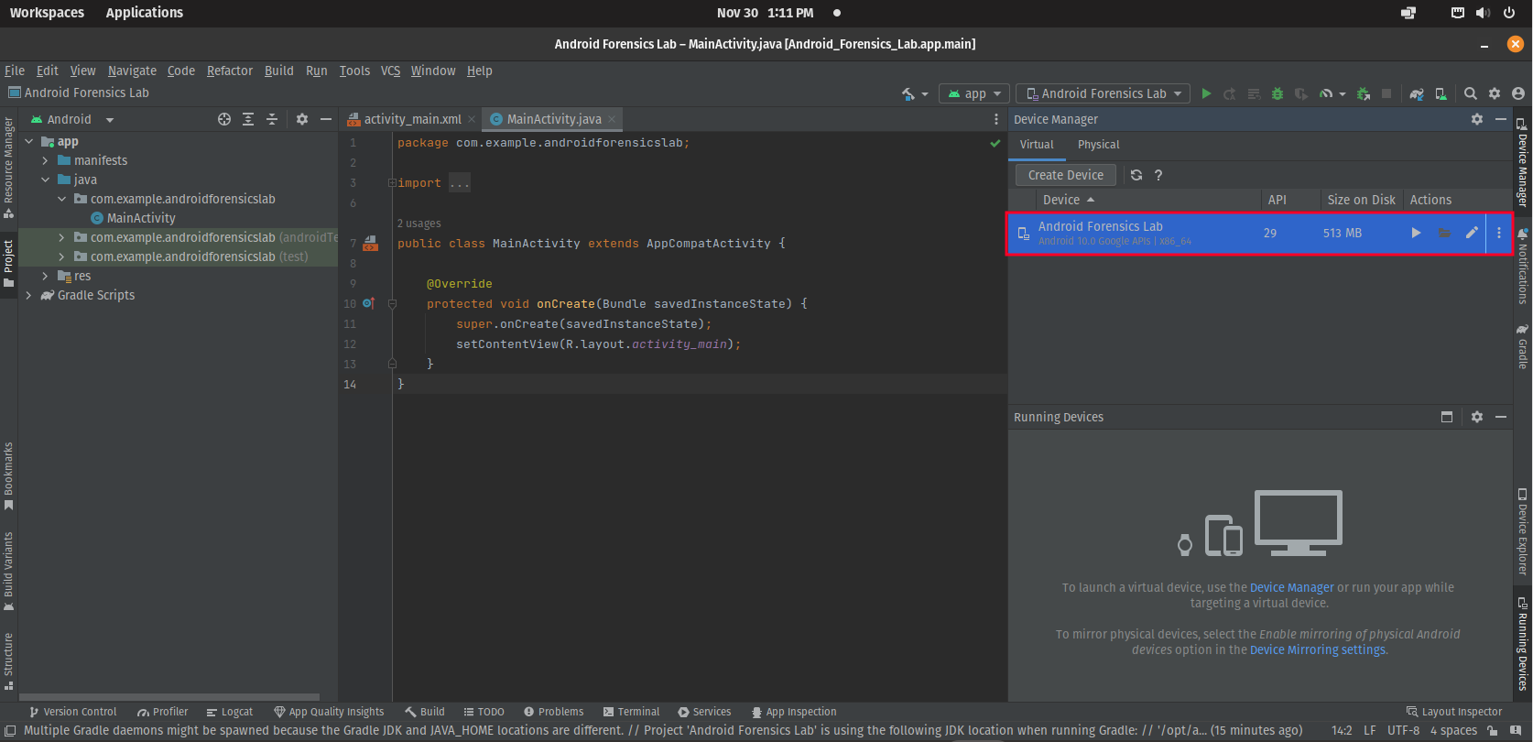Toggle the Device Explorer sidebar button

1523,532
